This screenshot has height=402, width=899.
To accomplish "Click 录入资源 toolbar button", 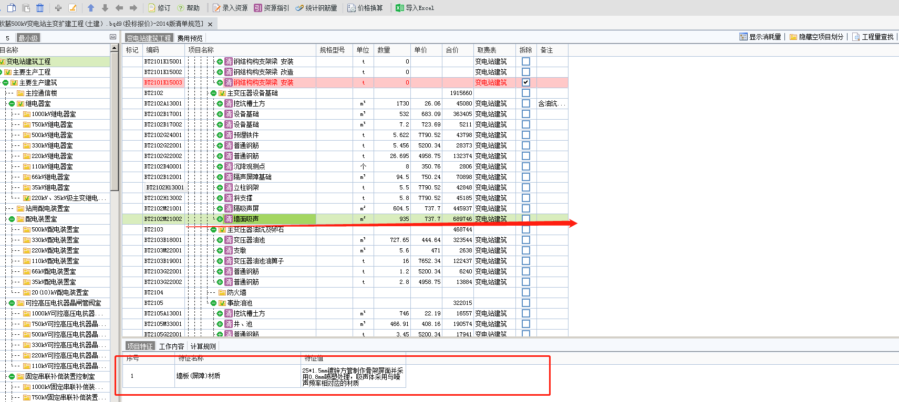I will pyautogui.click(x=230, y=8).
